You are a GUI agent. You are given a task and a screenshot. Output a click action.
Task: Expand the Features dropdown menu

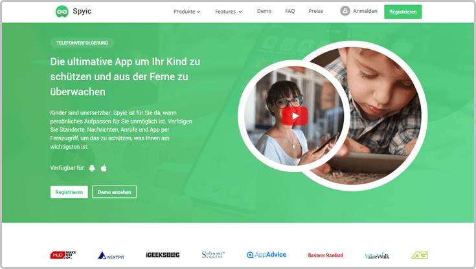228,12
